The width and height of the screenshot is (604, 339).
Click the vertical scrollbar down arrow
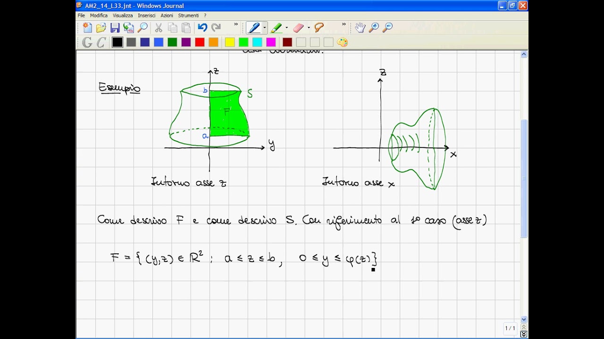coord(524,319)
